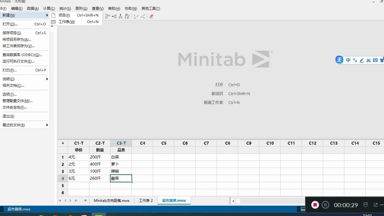
Task: Click the document icon next to 项目(P)
Action: [x=53, y=15]
